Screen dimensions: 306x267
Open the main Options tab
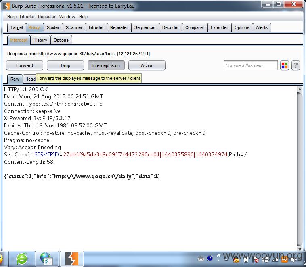pos(242,27)
